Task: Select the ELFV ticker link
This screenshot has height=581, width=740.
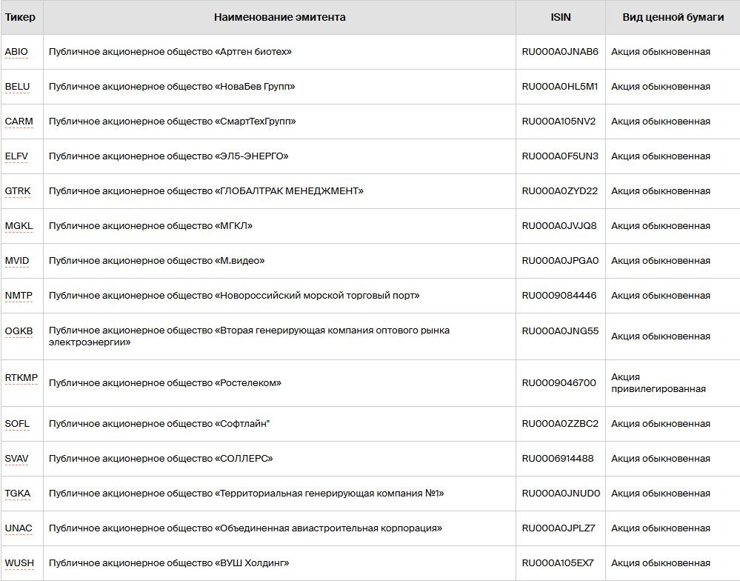Action: coord(16,156)
